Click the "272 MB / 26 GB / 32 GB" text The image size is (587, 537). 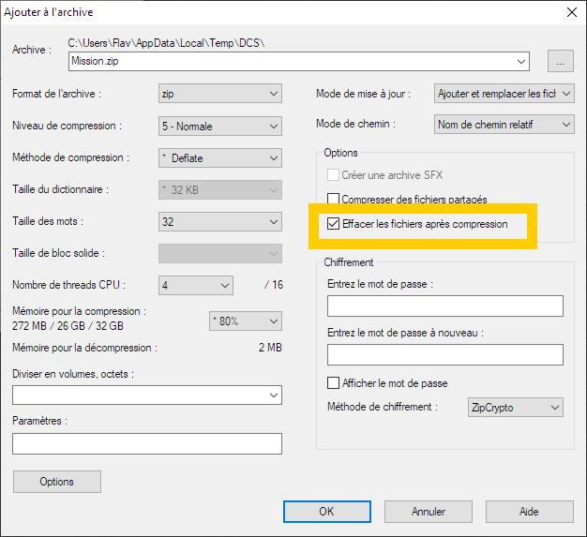point(68,326)
